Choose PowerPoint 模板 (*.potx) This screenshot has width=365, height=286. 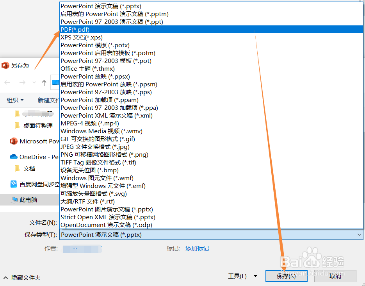(211, 45)
